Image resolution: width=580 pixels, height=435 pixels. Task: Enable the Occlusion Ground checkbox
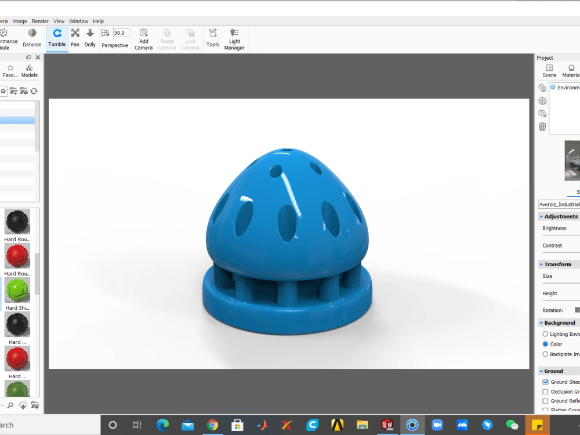[545, 391]
